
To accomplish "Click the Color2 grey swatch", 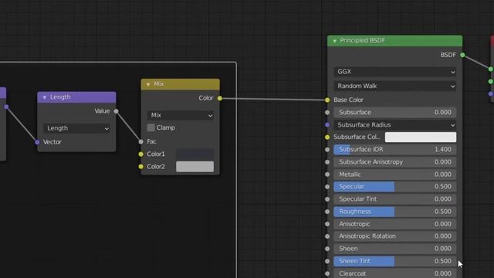I will click(195, 167).
